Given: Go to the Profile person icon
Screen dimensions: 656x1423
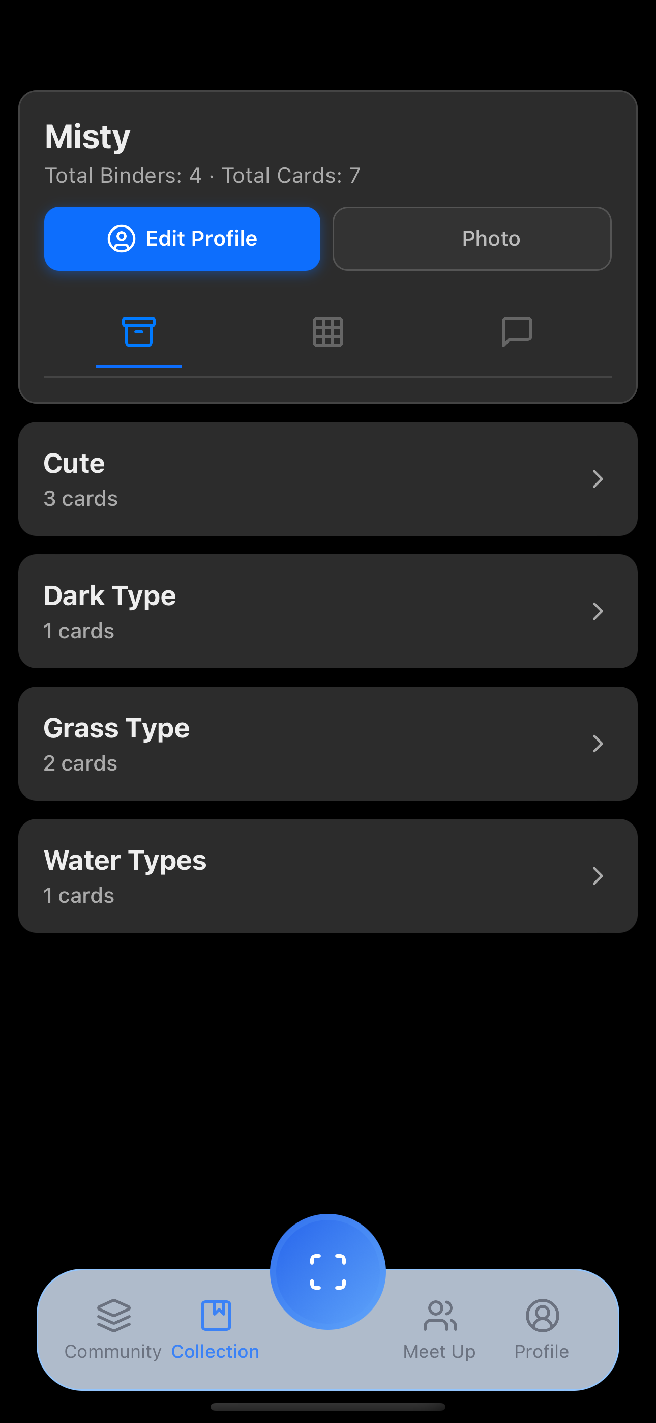Looking at the screenshot, I should (542, 1315).
